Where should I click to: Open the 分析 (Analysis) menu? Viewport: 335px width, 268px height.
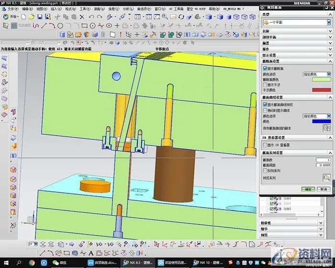coord(128,9)
